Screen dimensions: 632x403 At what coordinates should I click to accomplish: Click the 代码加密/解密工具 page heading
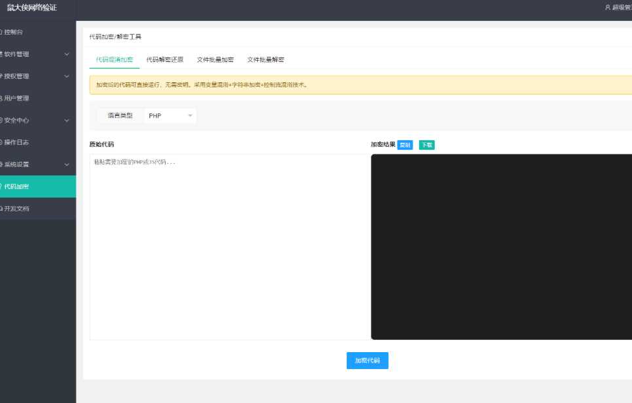click(116, 37)
